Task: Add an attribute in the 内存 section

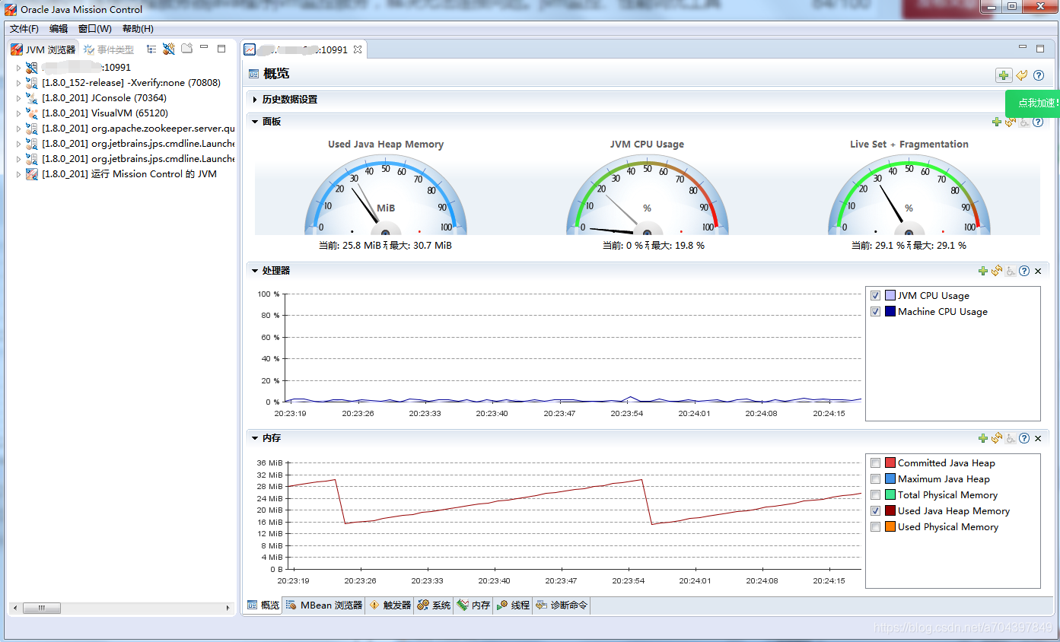Action: click(983, 438)
